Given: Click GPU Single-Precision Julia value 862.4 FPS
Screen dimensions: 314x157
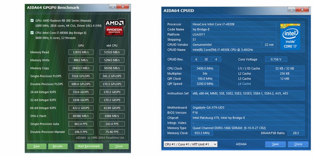Looking at the screenshot, I should click(x=81, y=124).
